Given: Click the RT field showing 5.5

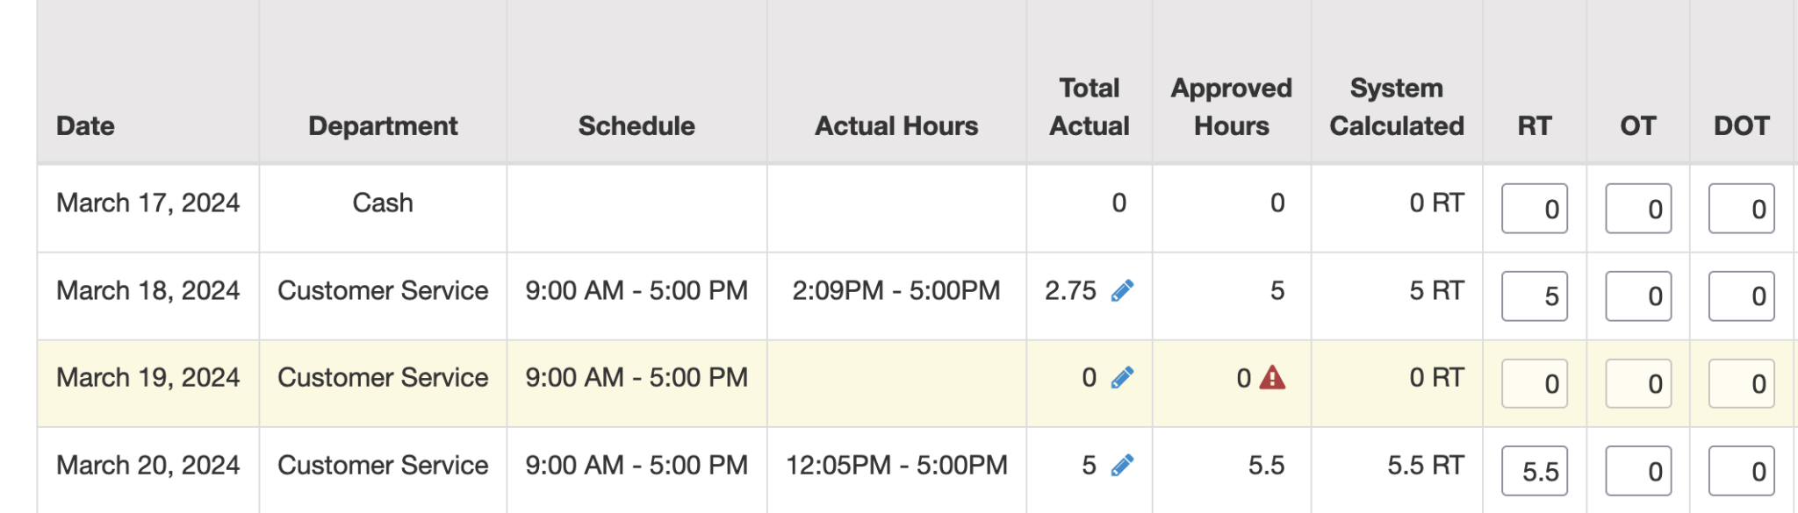Looking at the screenshot, I should click(1534, 471).
